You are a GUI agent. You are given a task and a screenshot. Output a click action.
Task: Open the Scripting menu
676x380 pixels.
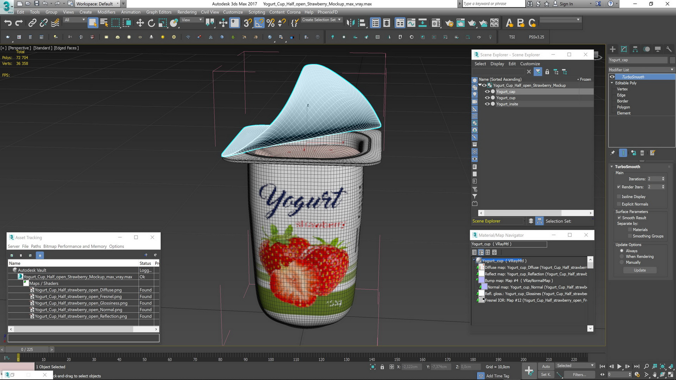click(x=257, y=12)
